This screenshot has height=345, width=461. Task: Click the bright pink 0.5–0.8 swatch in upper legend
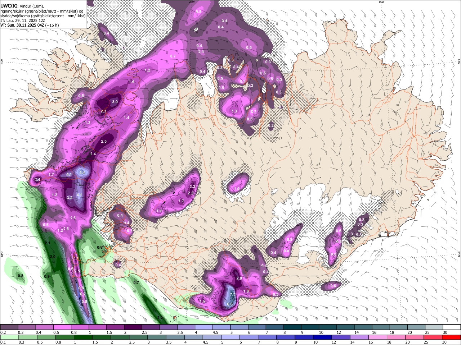[62, 327]
